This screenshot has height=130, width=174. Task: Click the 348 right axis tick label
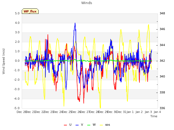click(162, 13)
